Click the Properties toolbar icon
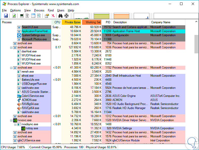This screenshot has width=199, height=150. point(47,16)
